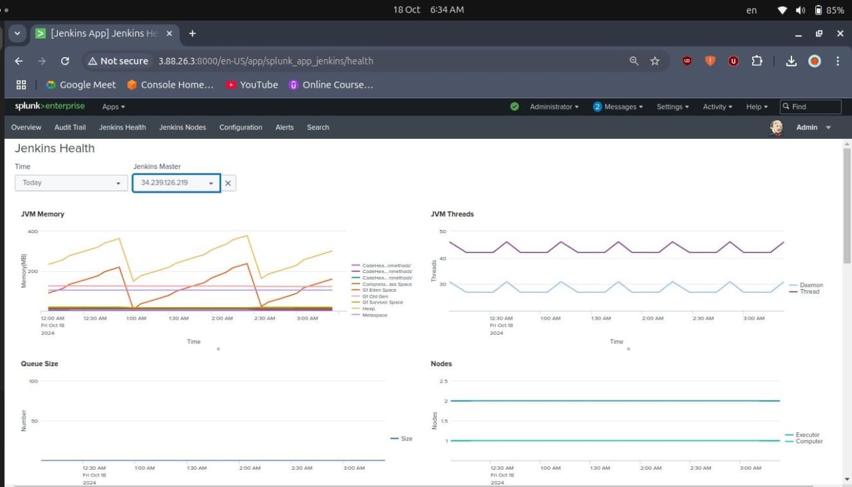This screenshot has width=852, height=487.
Task: Open the Administrator menu
Action: point(554,107)
